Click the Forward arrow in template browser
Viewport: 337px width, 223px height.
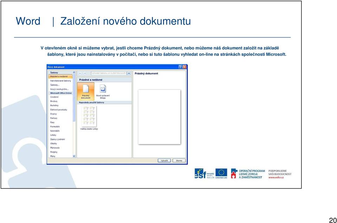(85, 73)
